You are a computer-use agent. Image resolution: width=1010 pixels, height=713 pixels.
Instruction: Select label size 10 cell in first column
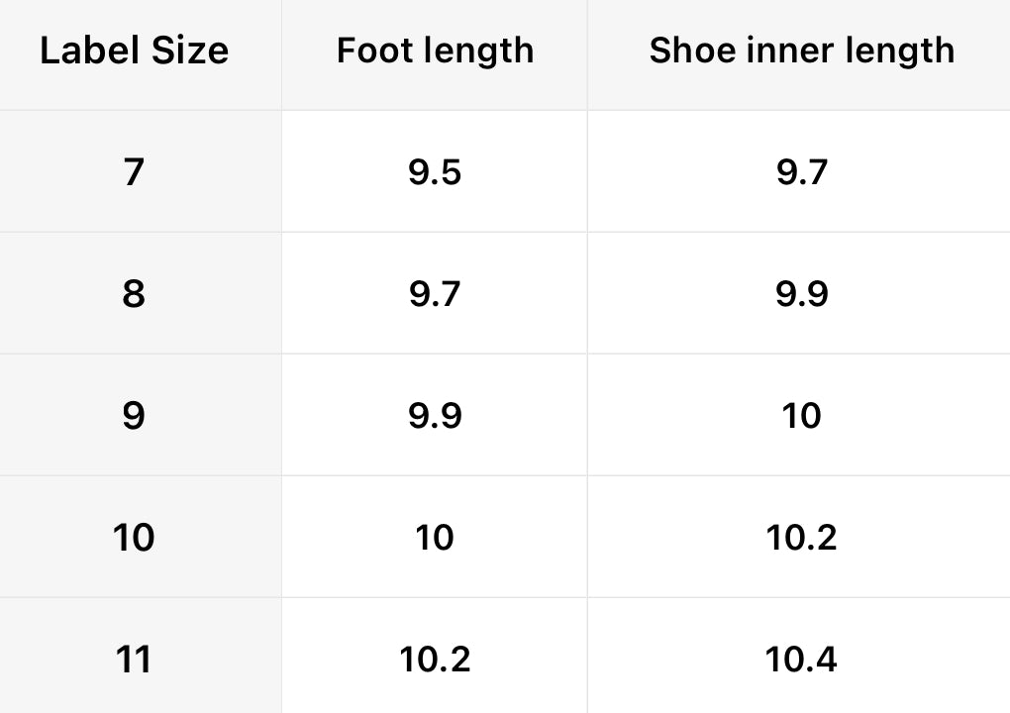pyautogui.click(x=134, y=538)
